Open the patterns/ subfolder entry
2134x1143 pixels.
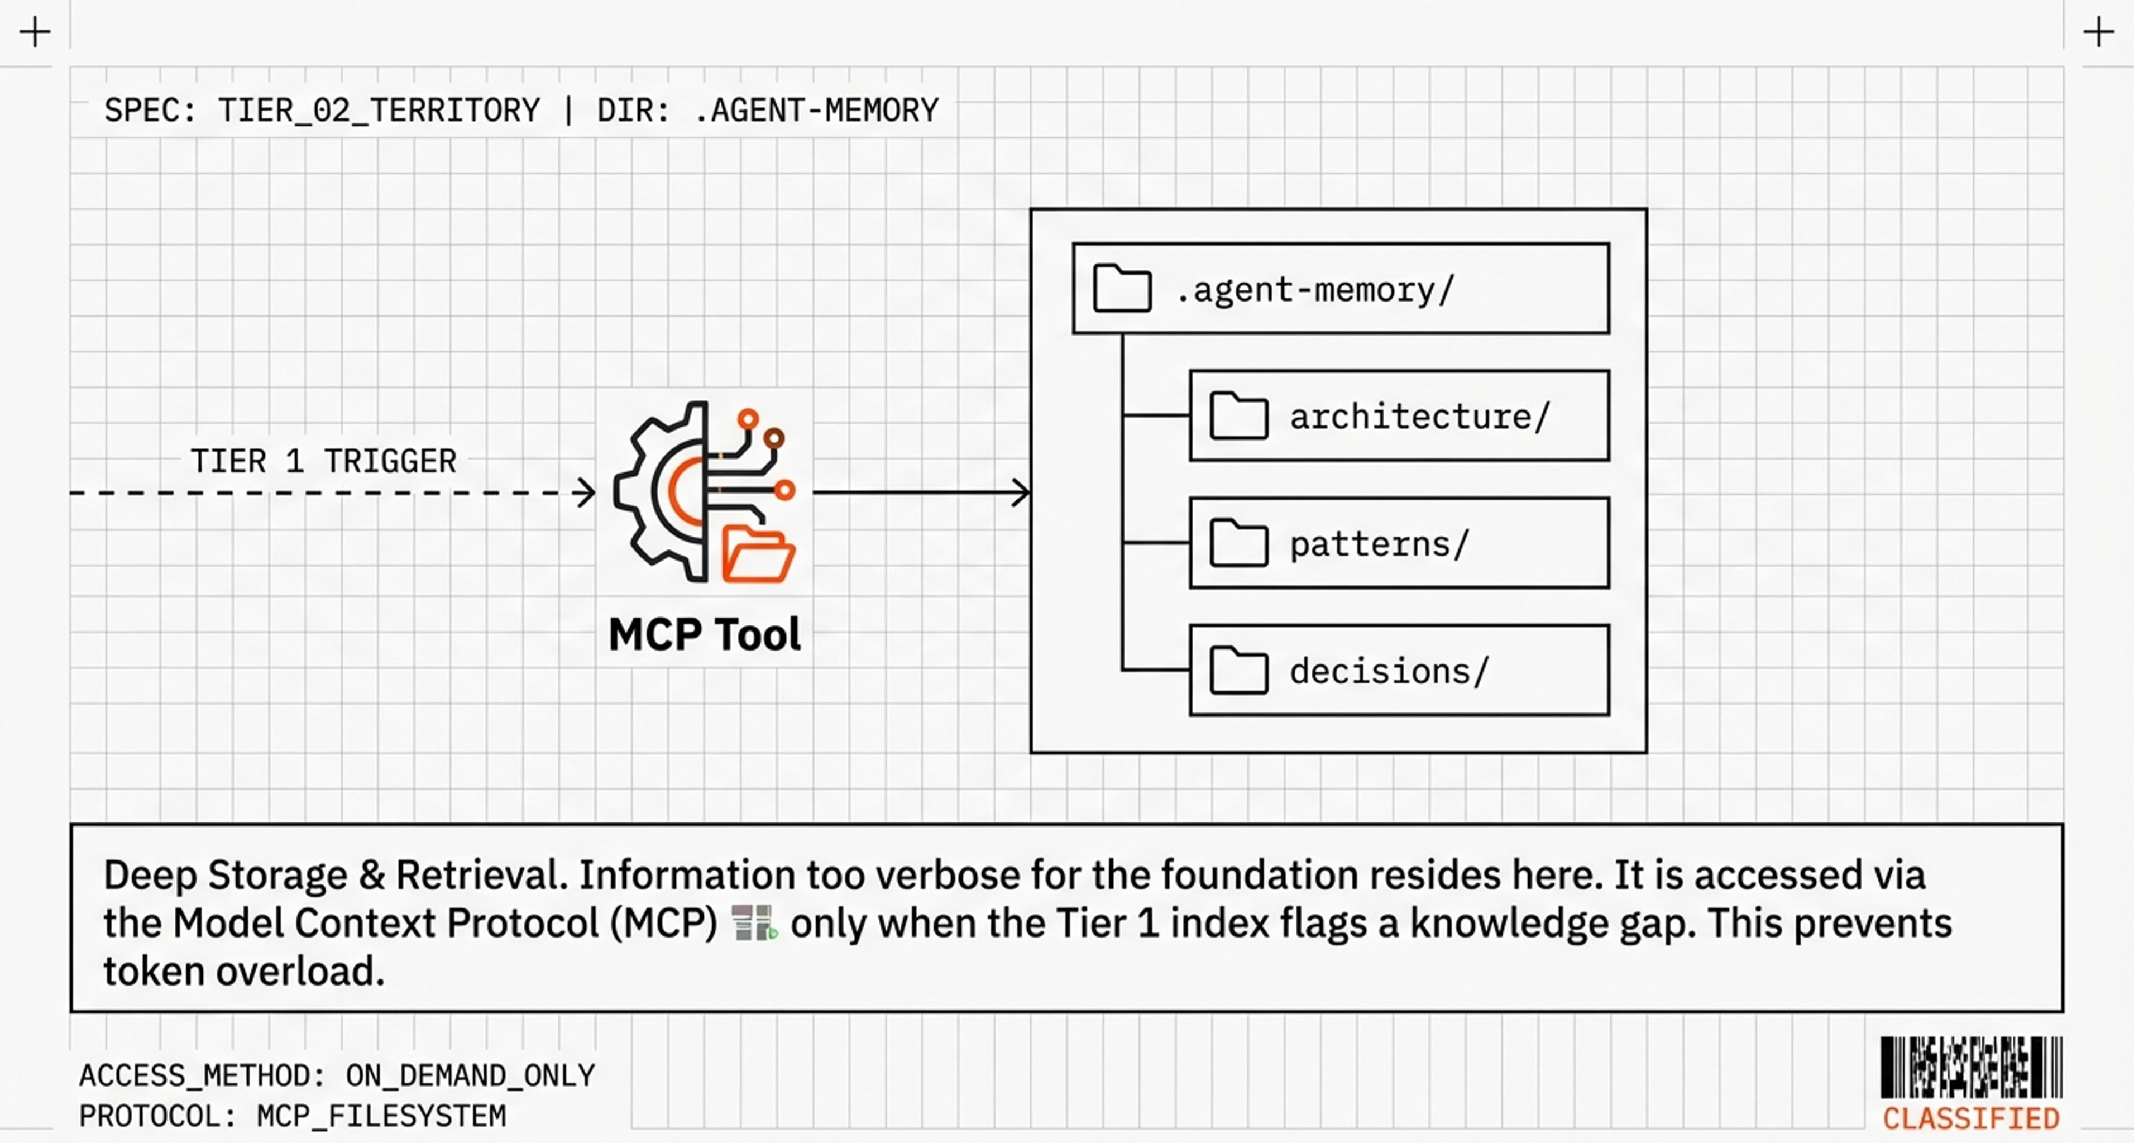(1379, 544)
